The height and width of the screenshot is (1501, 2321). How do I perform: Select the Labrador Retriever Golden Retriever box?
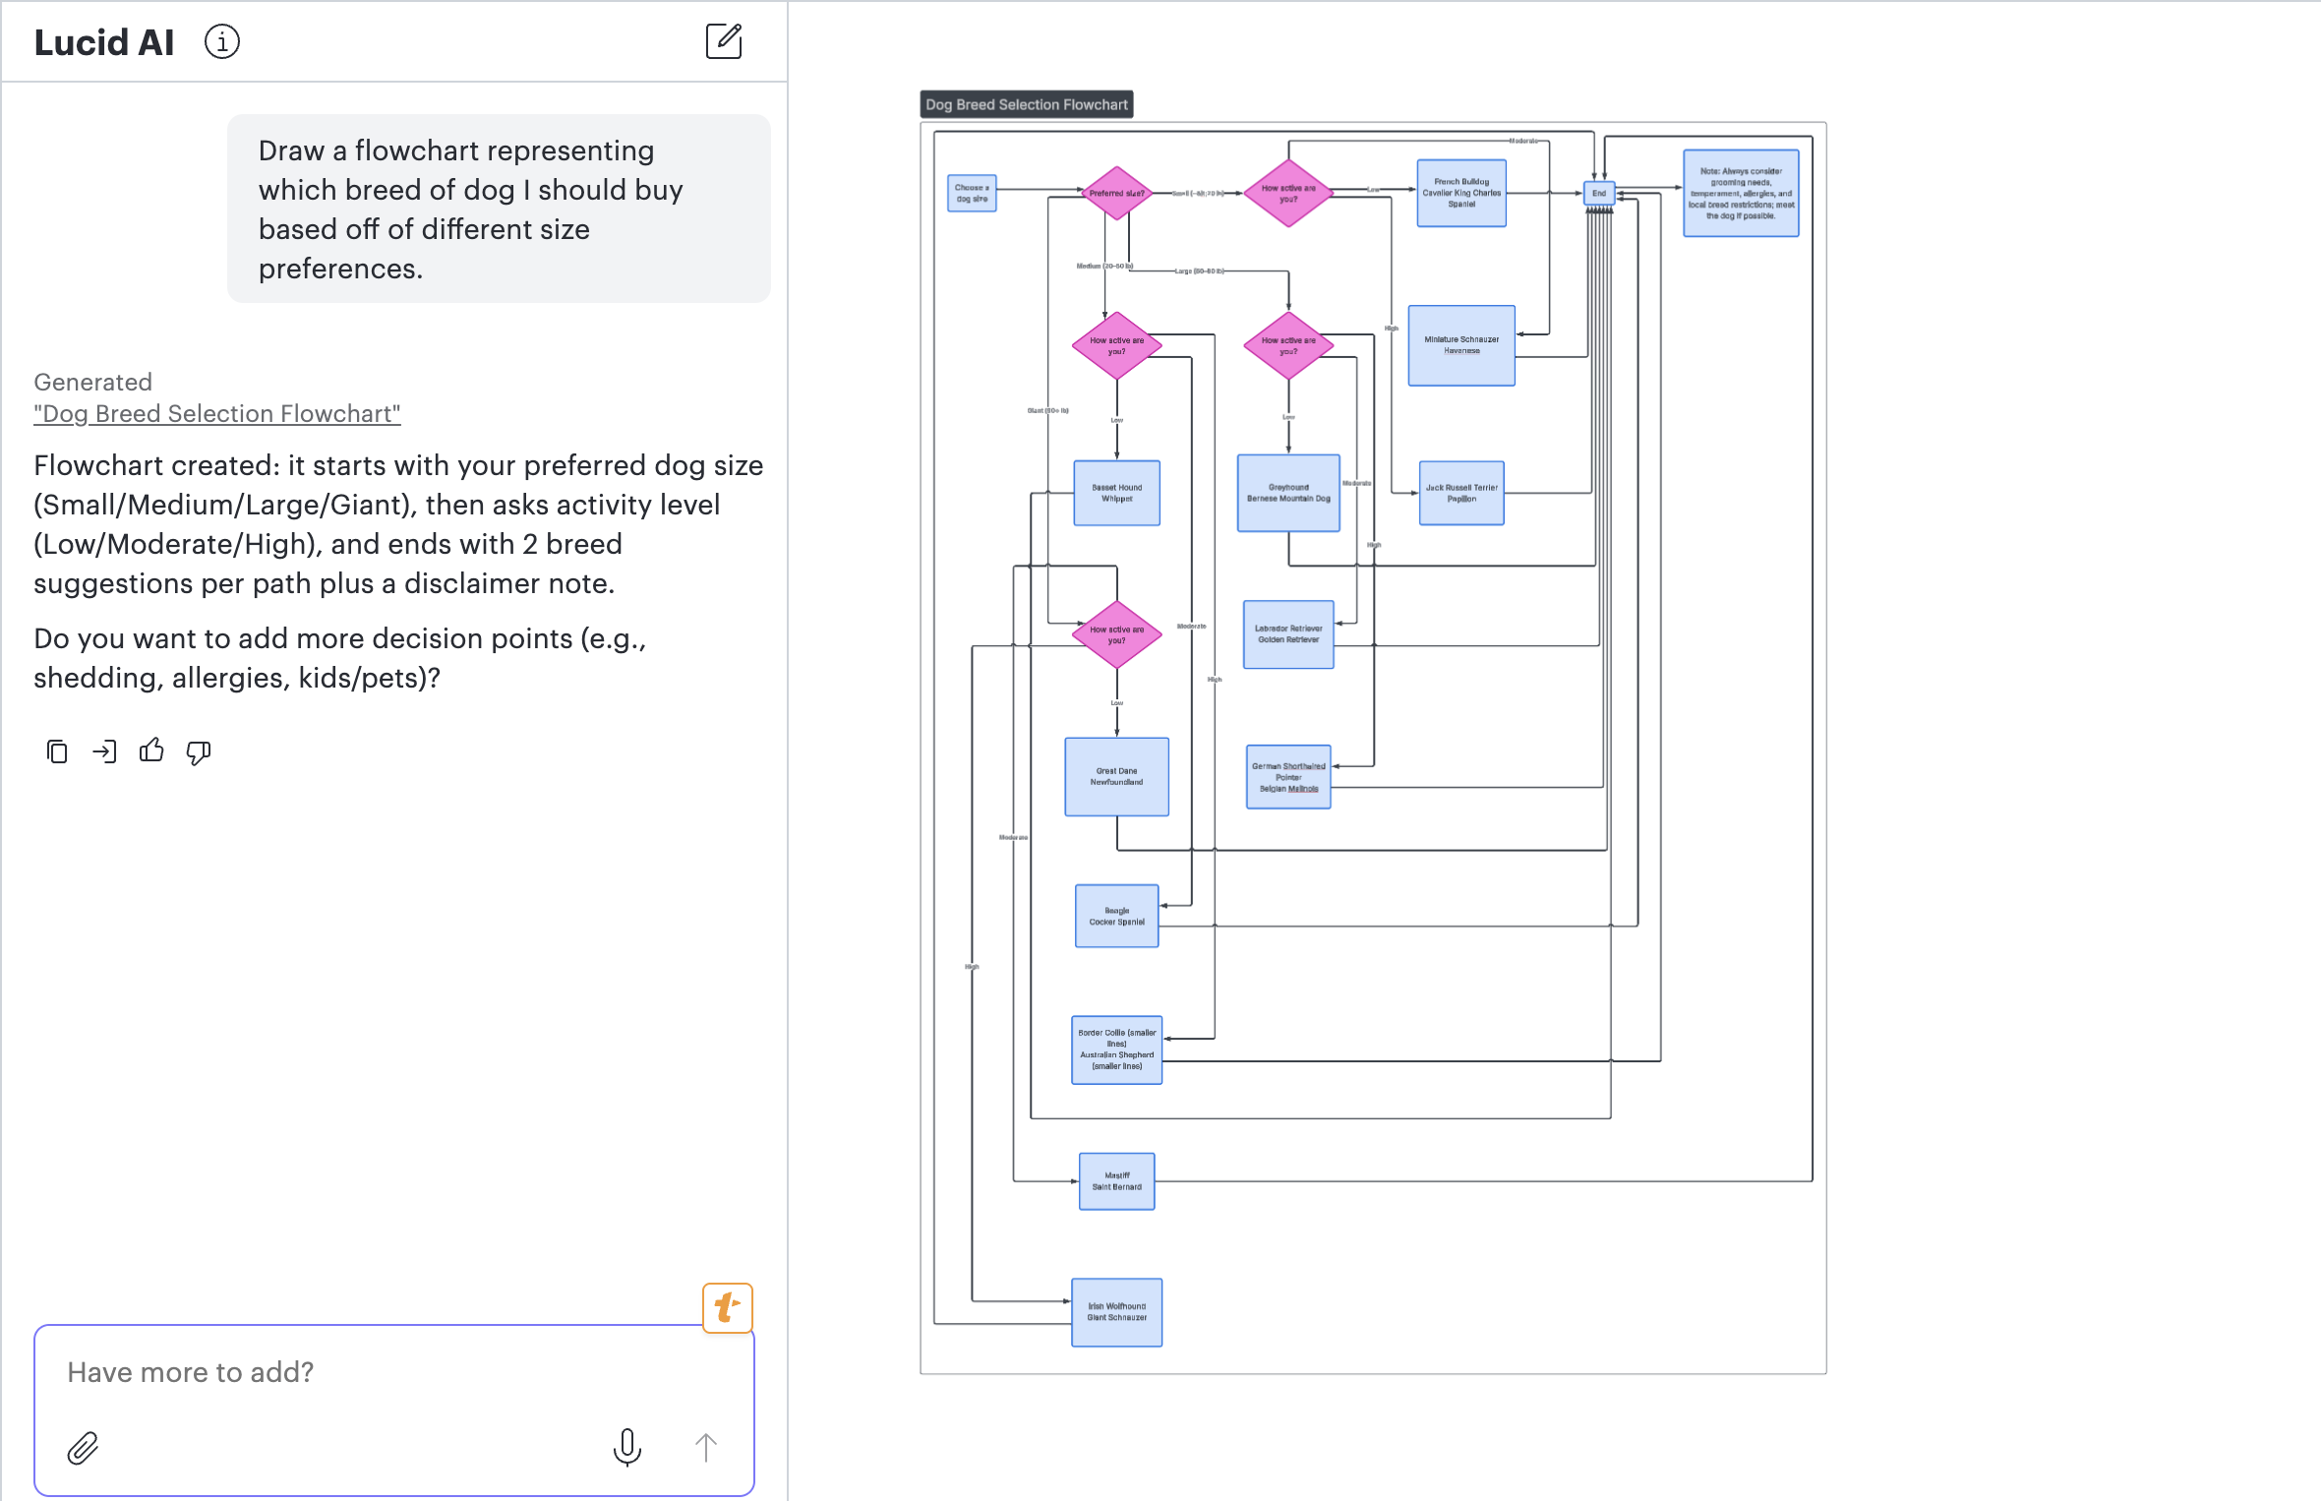click(x=1288, y=634)
